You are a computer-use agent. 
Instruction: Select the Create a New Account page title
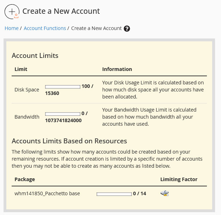pyautogui.click(x=61, y=11)
